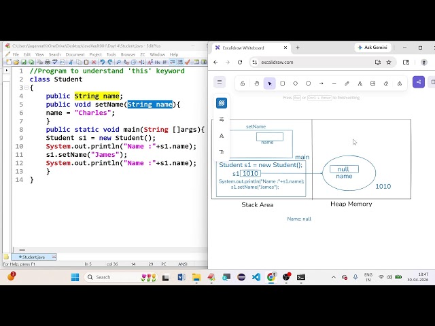The height and width of the screenshot is (326, 435).
Task: Select the insert image tool in Excalidraw
Action: coord(373,83)
